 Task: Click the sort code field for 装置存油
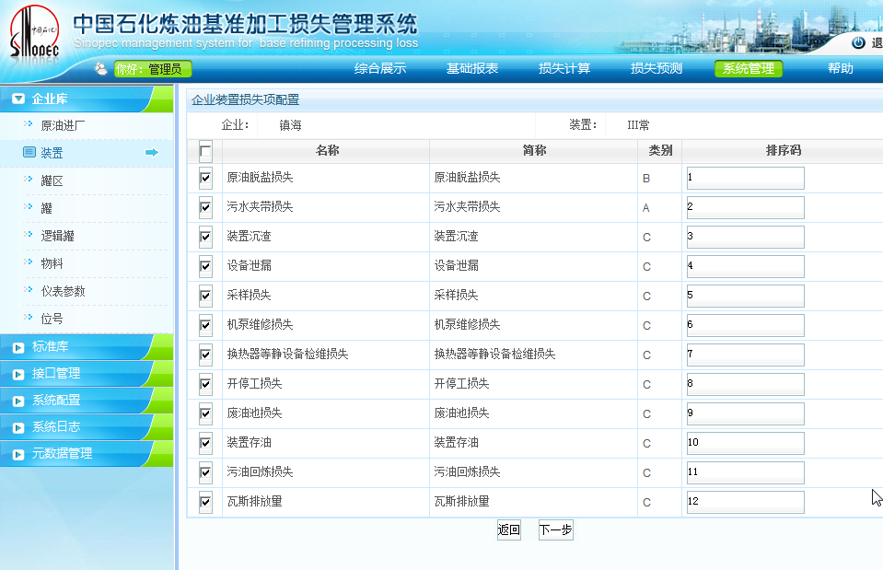746,443
